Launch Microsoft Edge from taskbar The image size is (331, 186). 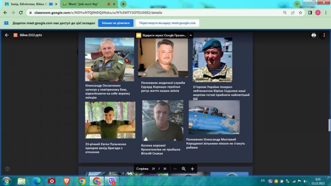(x=36, y=181)
